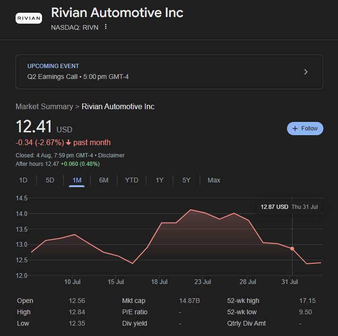The image size is (338, 336).
Task: Go to Market Summary breadcrumb
Action: point(44,107)
